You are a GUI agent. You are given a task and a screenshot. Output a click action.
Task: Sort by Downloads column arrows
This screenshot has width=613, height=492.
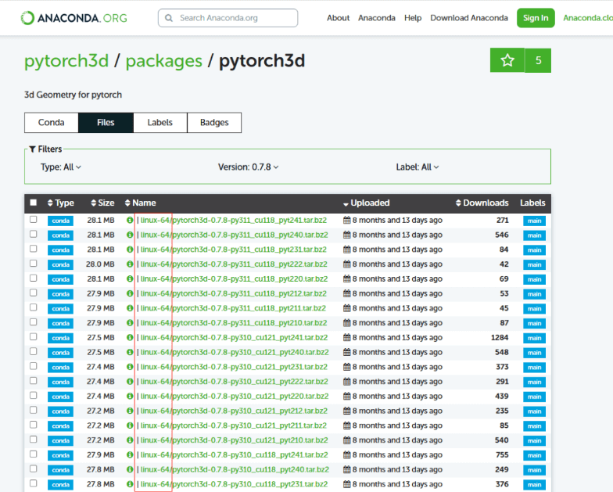click(458, 203)
